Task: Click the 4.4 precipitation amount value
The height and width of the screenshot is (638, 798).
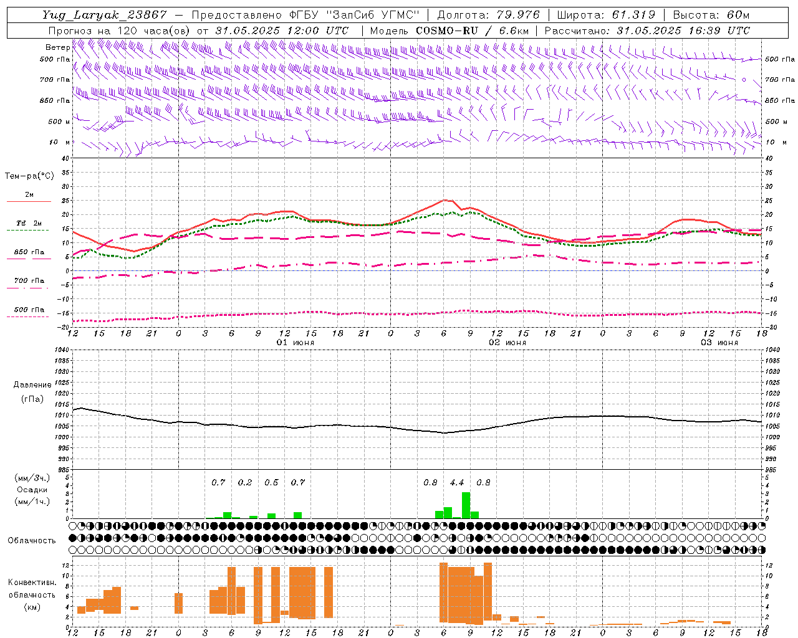Action: pyautogui.click(x=457, y=482)
